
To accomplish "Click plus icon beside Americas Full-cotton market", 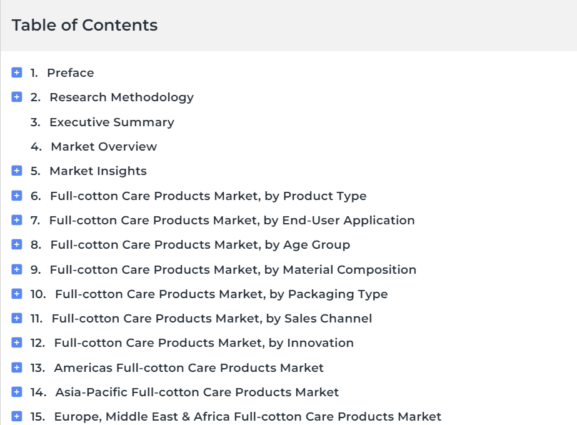I will [x=16, y=367].
